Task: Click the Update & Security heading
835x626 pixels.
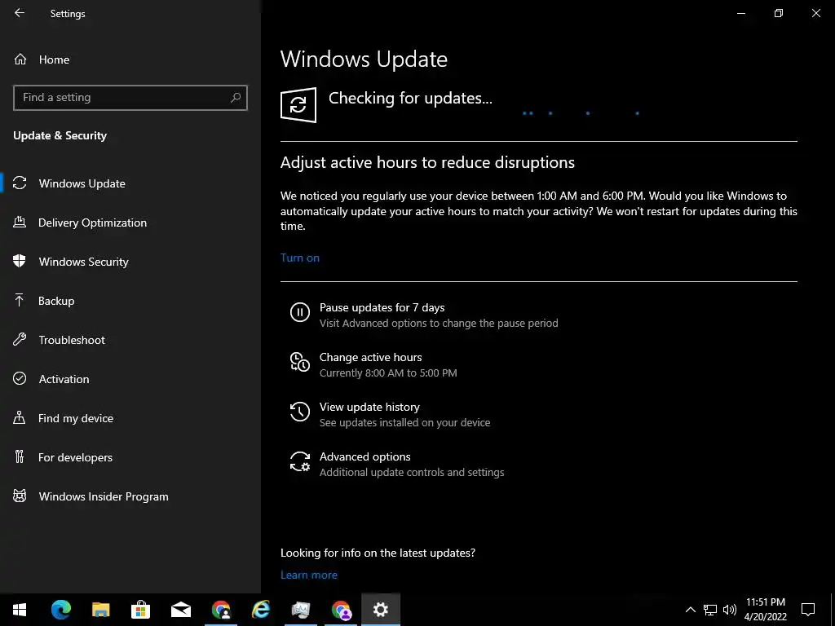Action: pos(60,135)
